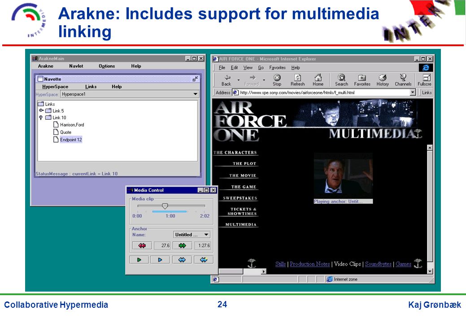Select Harrison,Ford tree item

[72, 125]
